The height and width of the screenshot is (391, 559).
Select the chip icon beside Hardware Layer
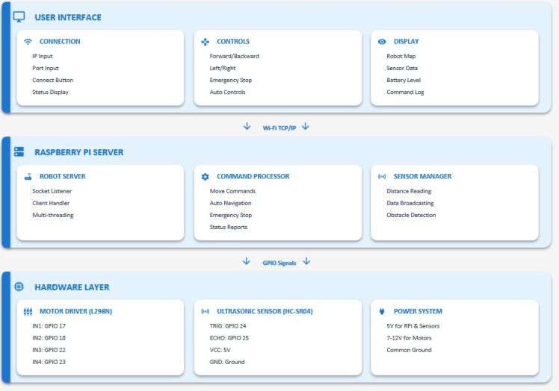coord(19,287)
